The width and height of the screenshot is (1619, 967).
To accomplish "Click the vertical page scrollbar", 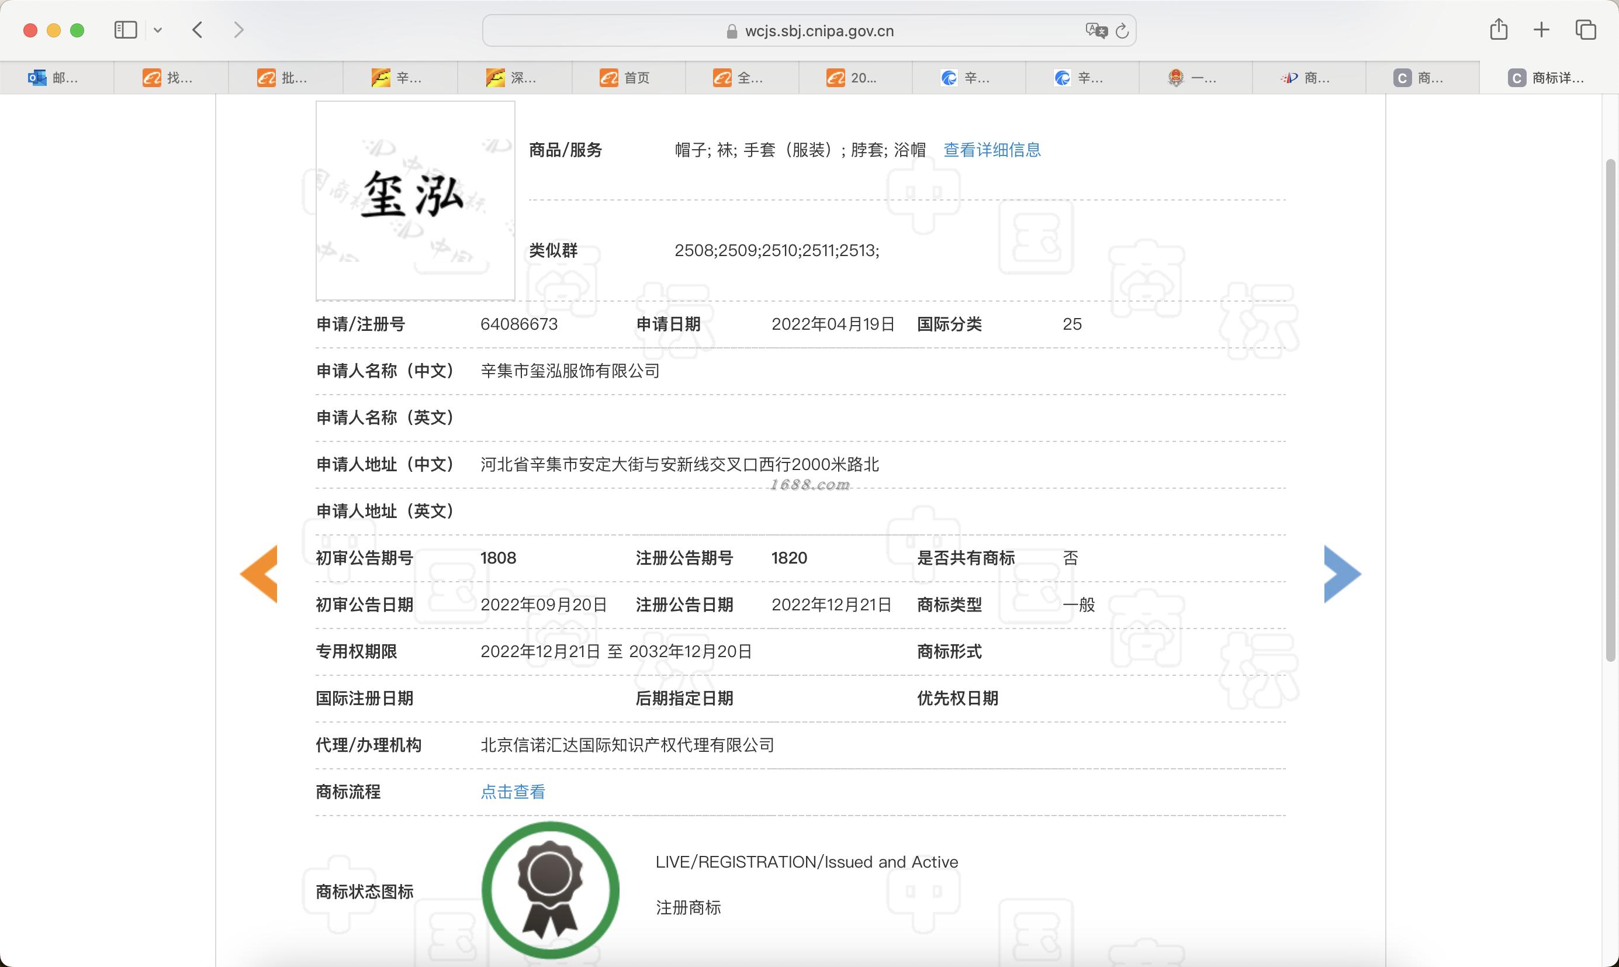I will click(1610, 409).
